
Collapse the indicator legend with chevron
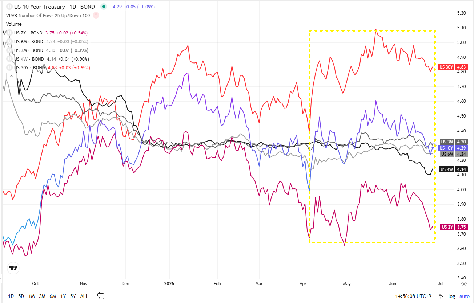(x=11, y=77)
